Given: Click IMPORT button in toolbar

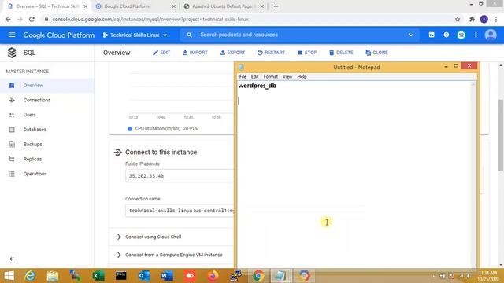Looking at the screenshot, I should tap(195, 53).
